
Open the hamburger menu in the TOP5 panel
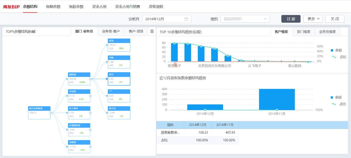click(x=152, y=31)
